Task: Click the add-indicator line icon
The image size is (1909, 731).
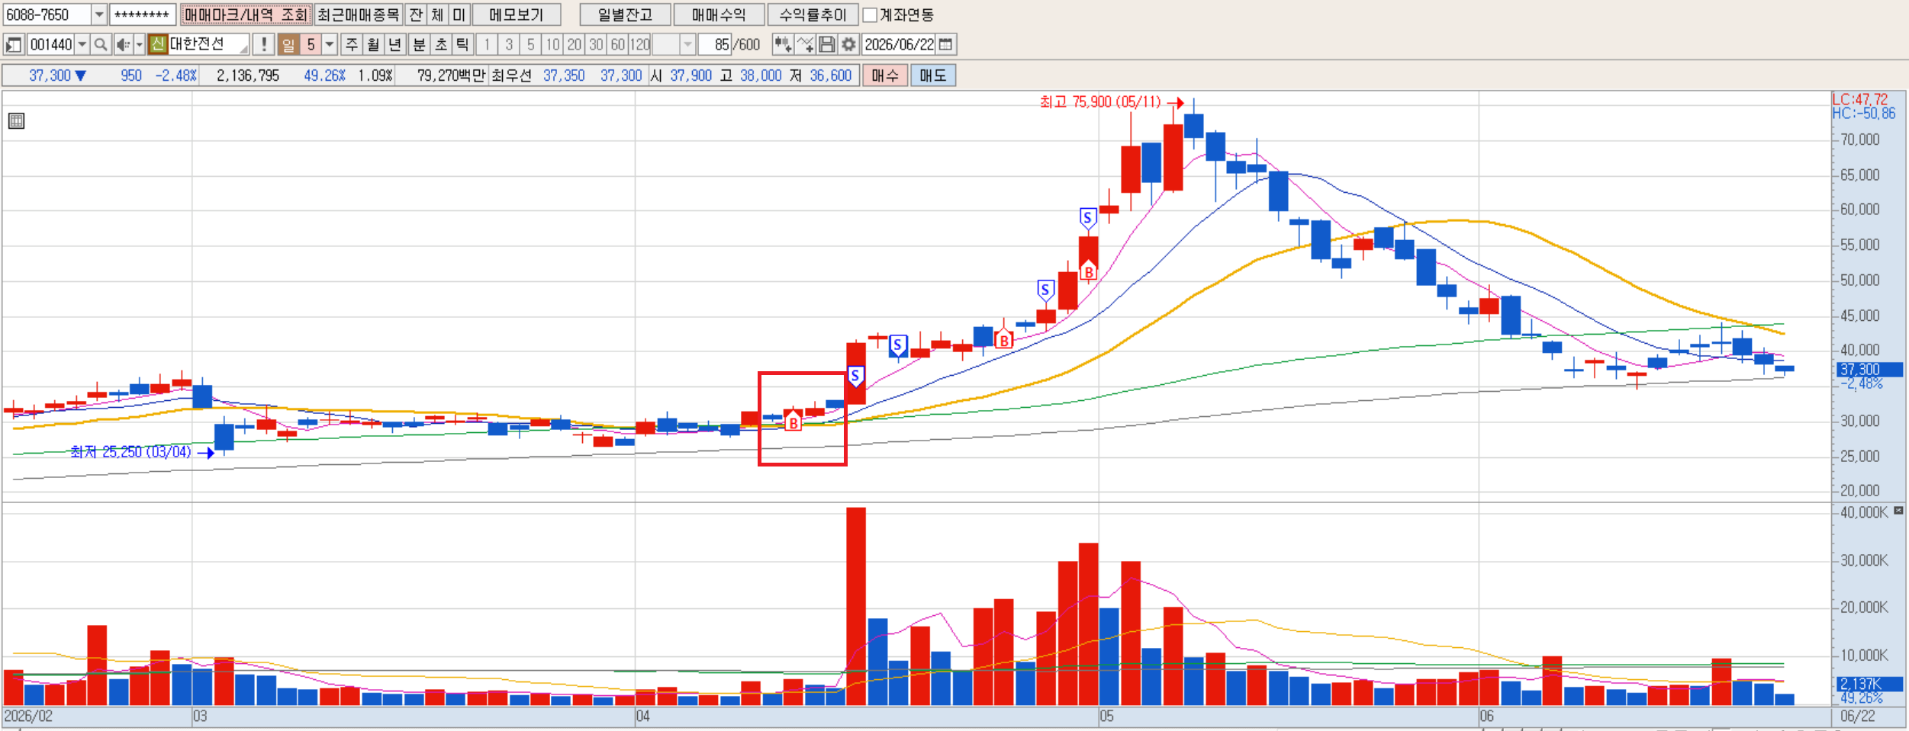Action: point(805,45)
